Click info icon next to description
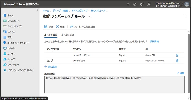 click(147, 41)
